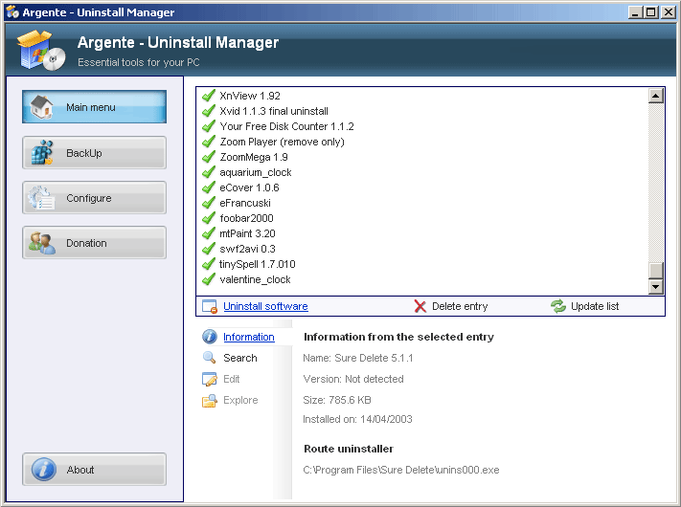
Task: Click the About info icon
Action: [x=43, y=470]
